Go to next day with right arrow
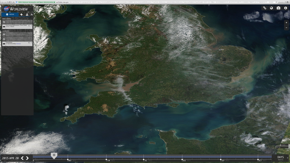The image size is (290, 163). [27, 158]
